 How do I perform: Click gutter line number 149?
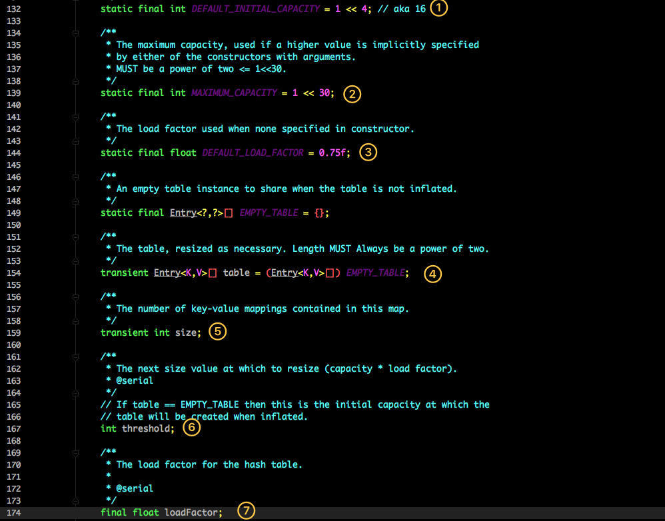pos(13,213)
